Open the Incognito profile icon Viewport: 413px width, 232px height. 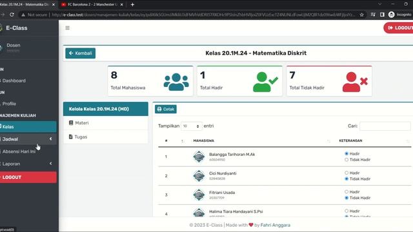[392, 15]
